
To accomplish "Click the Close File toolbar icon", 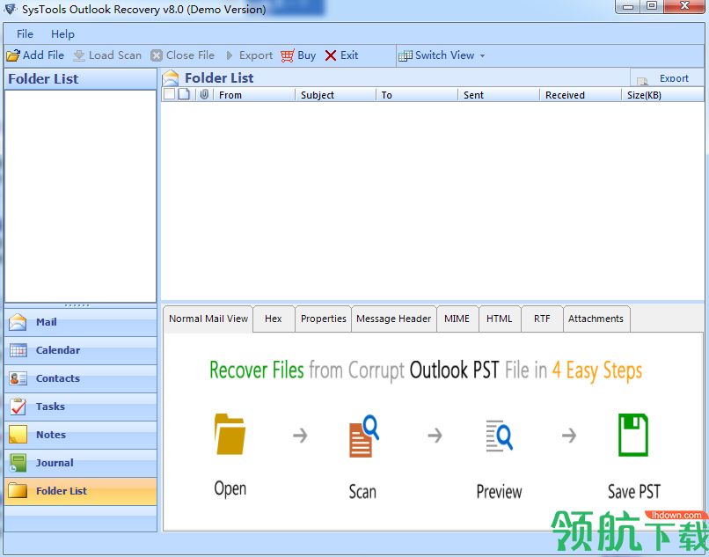I will coord(157,55).
